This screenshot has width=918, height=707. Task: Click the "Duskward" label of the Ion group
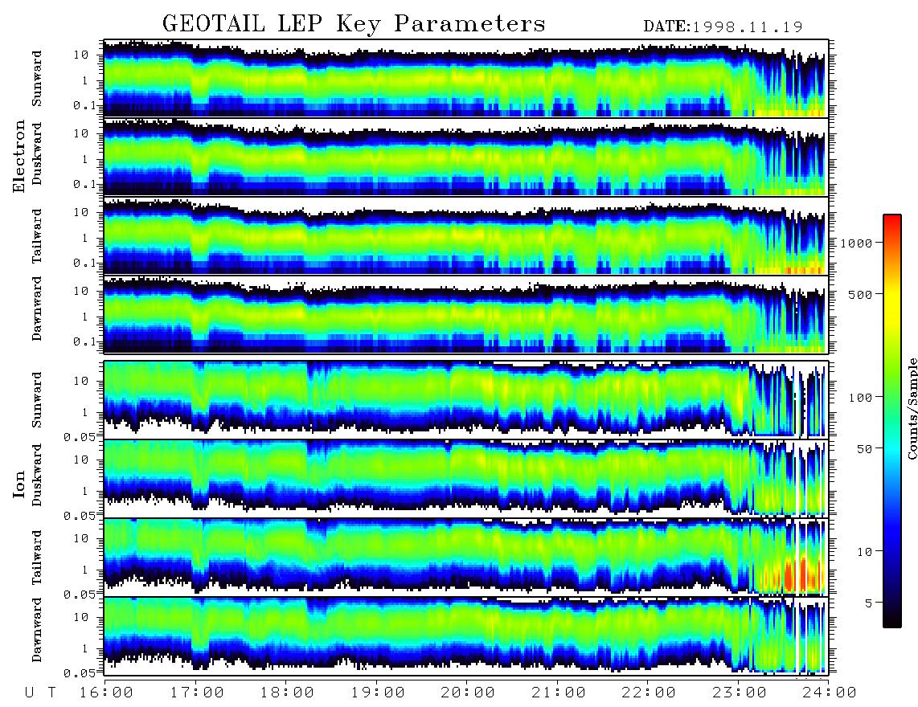(x=37, y=475)
